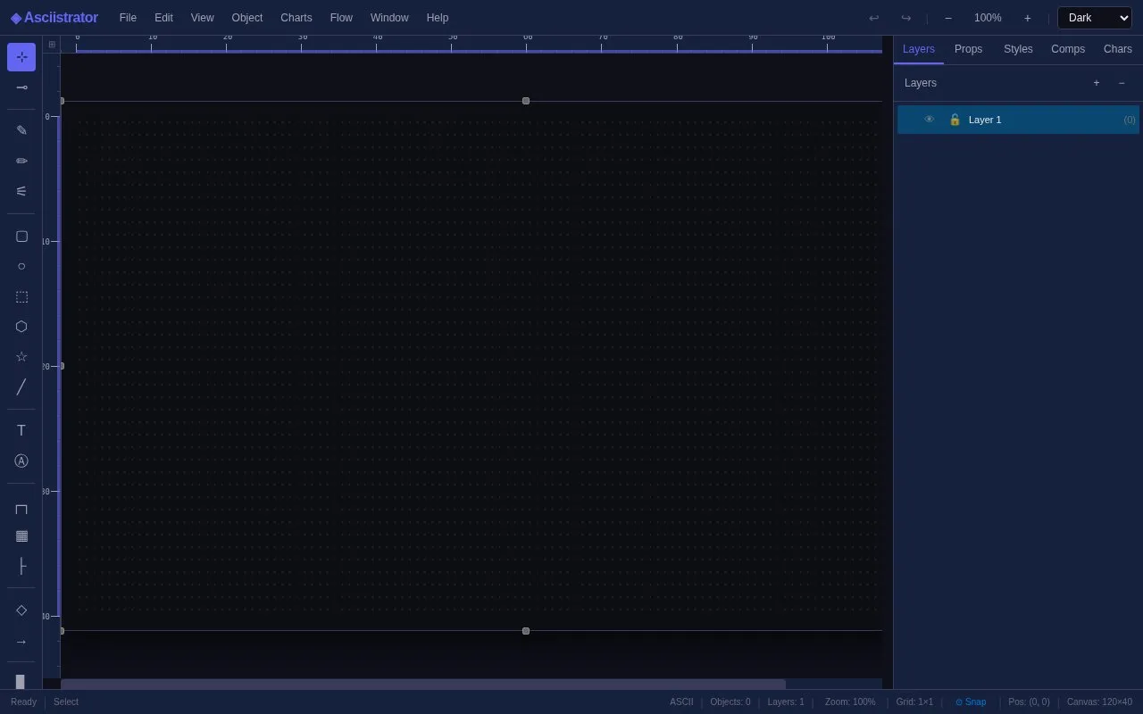Select the Tree tool
The image size is (1143, 714).
[21, 566]
